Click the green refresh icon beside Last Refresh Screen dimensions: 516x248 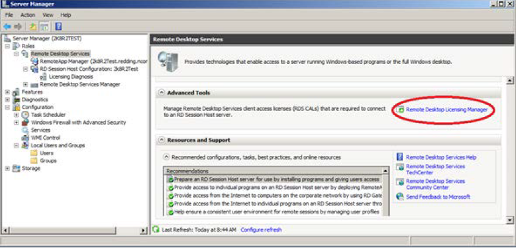tap(156, 230)
